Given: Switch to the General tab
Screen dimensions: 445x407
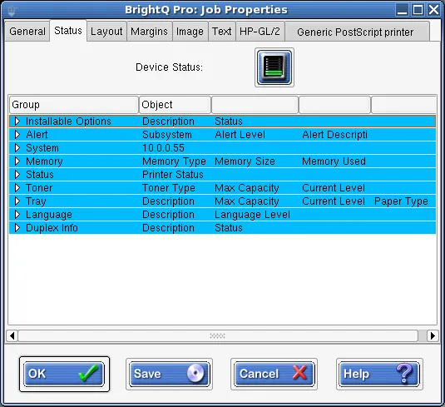Looking at the screenshot, I should coord(27,32).
